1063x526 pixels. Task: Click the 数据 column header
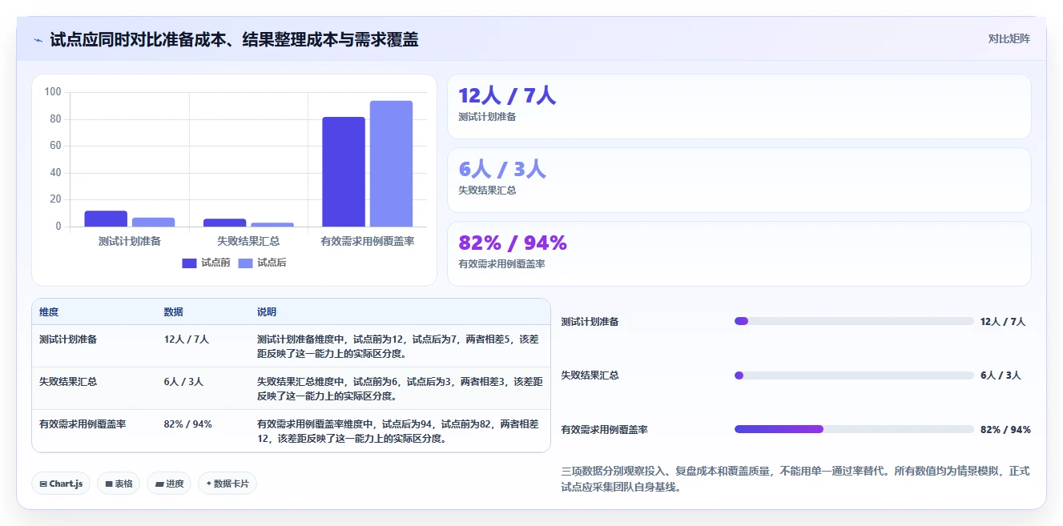click(173, 311)
